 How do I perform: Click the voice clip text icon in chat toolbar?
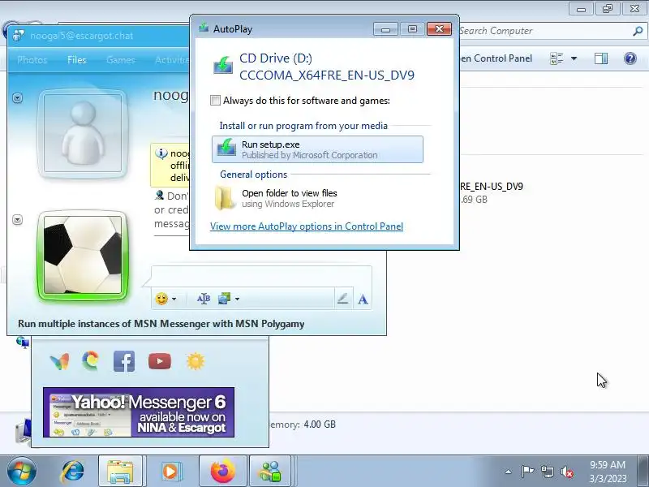pyautogui.click(x=204, y=299)
